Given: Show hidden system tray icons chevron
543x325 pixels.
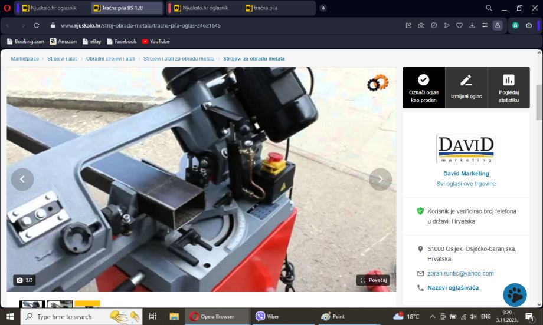Looking at the screenshot, I should click(433, 316).
